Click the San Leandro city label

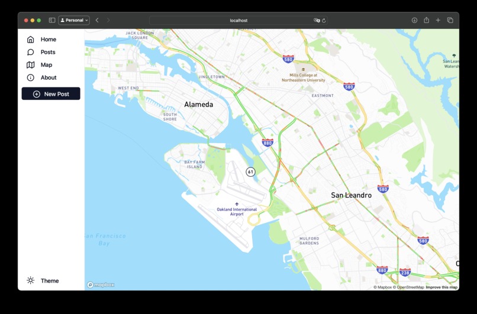coord(352,195)
